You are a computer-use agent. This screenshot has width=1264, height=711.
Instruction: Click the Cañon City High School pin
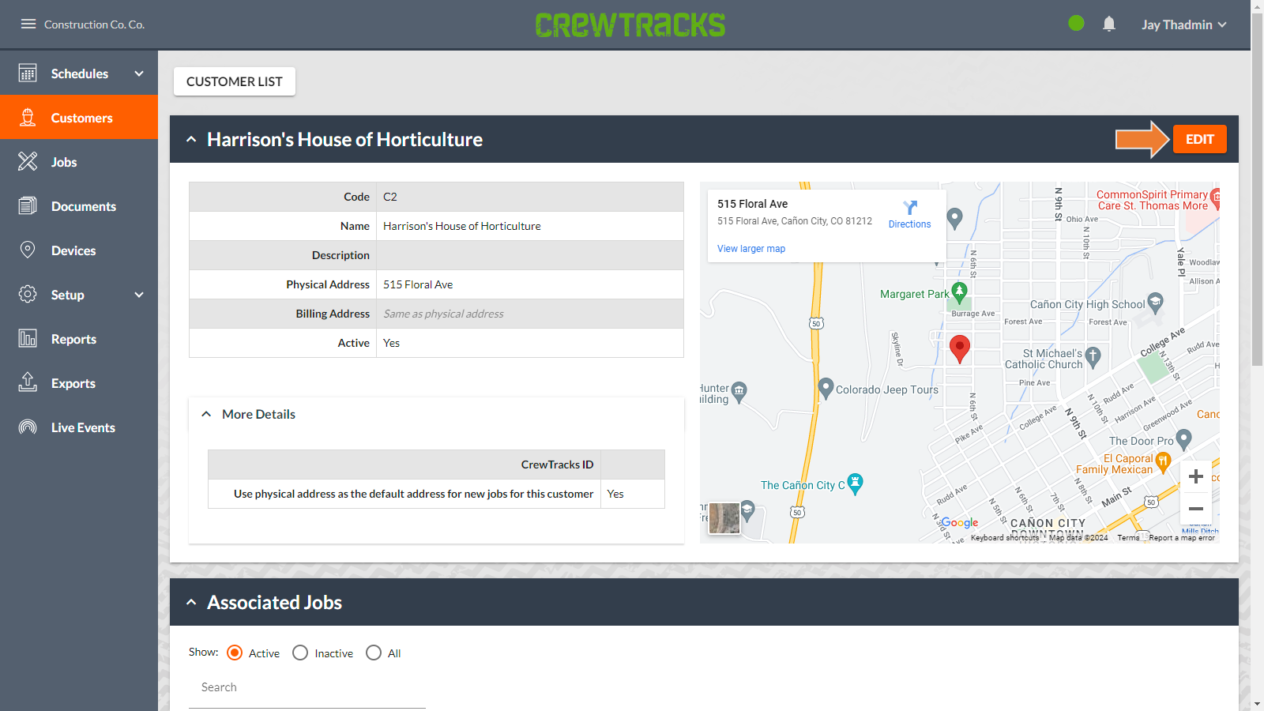coord(1156,303)
